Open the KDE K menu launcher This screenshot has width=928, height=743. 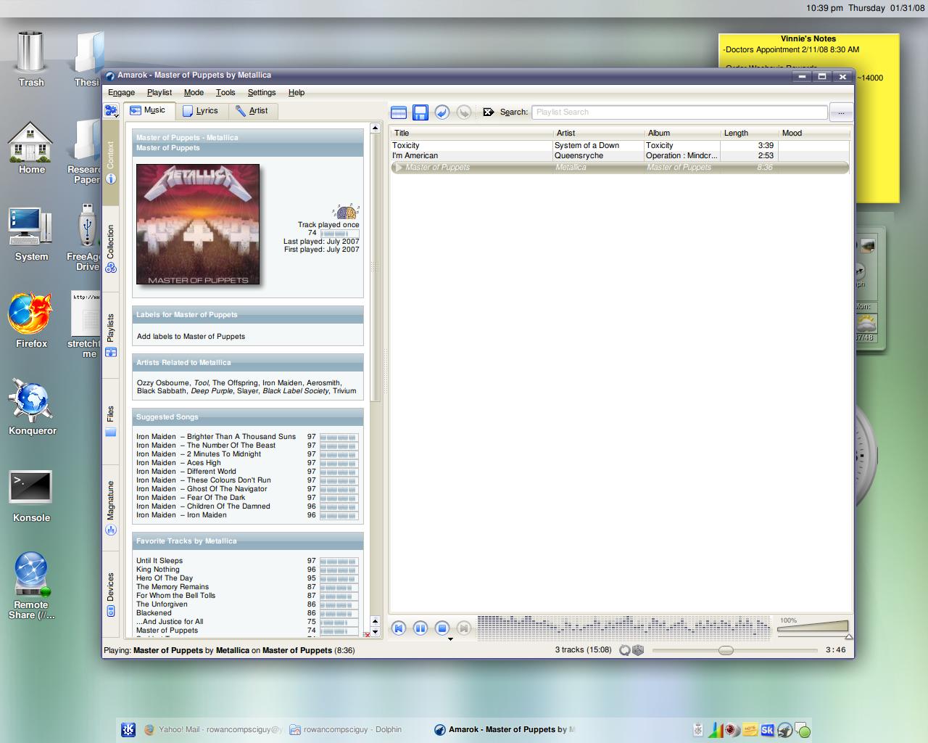click(128, 729)
